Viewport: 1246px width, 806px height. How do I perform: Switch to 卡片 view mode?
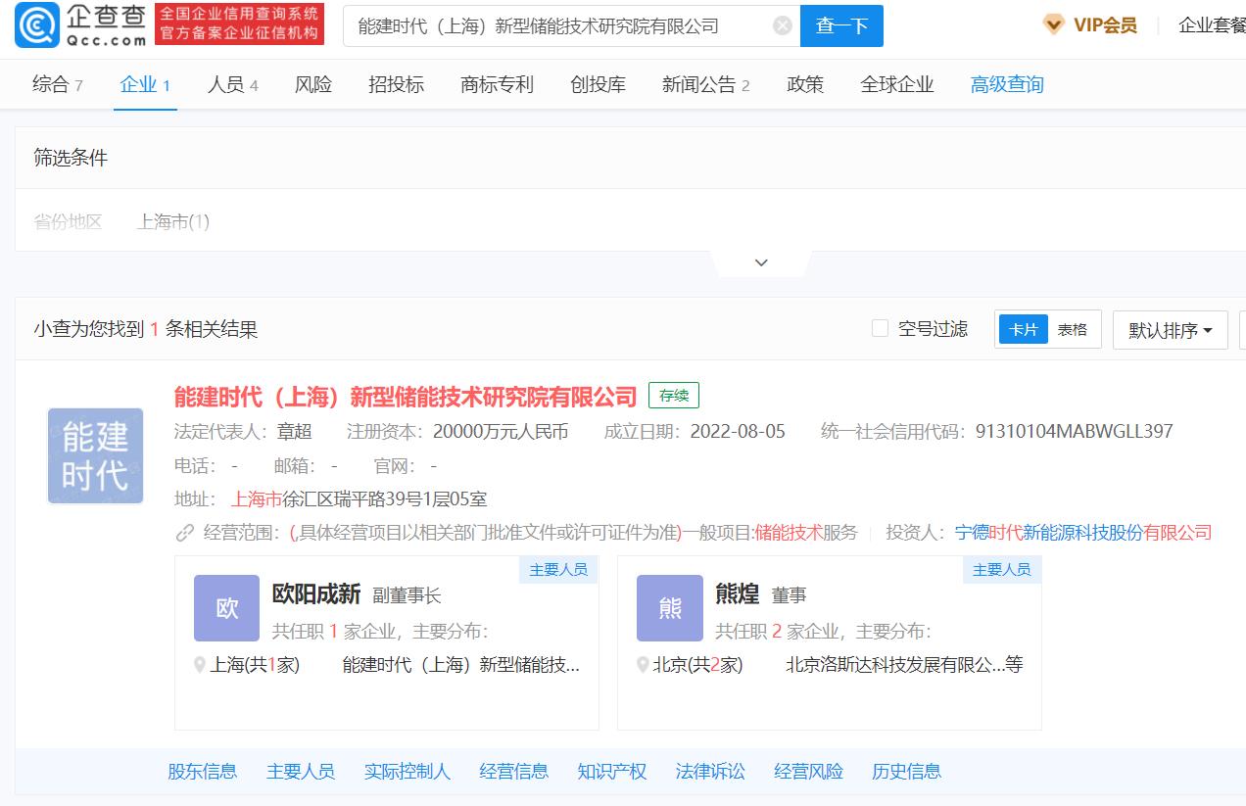click(x=1023, y=329)
